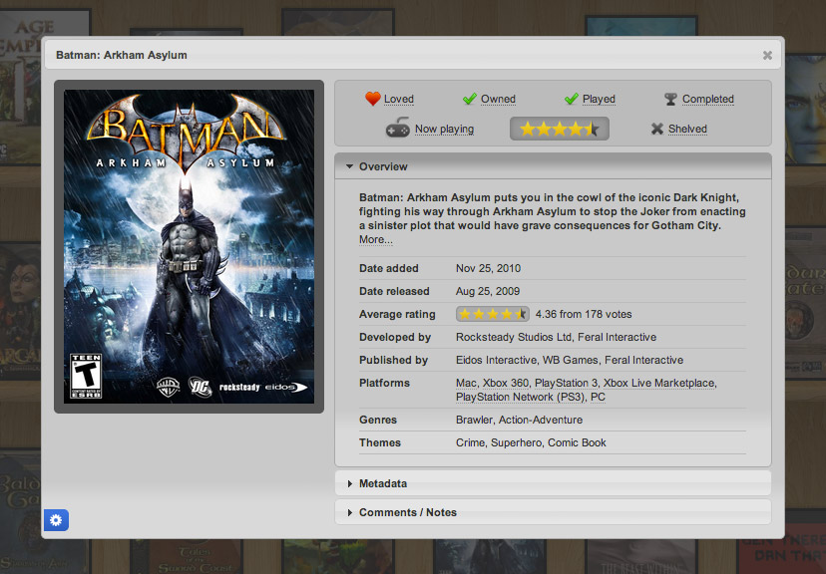The image size is (826, 574).
Task: Click the red heart Loved icon
Action: click(x=372, y=99)
